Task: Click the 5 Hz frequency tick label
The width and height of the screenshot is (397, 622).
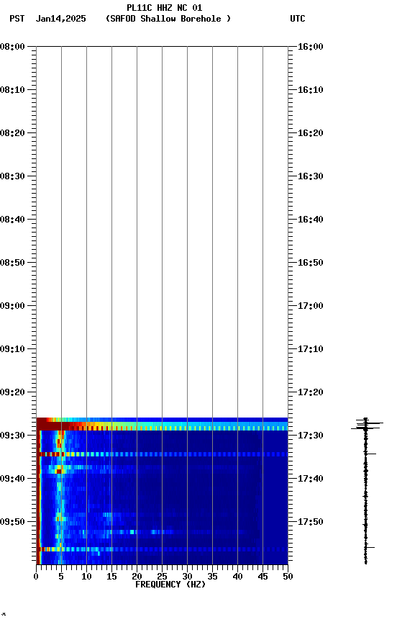Action: [61, 577]
